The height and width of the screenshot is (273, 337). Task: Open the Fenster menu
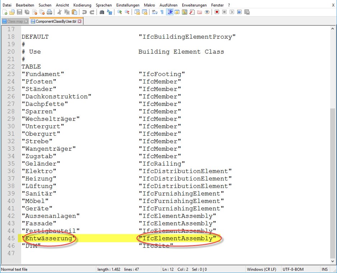(217, 5)
